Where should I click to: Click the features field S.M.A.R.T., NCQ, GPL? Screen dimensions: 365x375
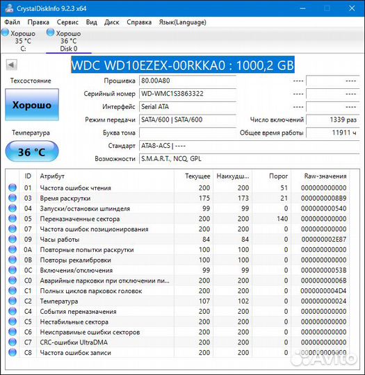[x=250, y=159]
